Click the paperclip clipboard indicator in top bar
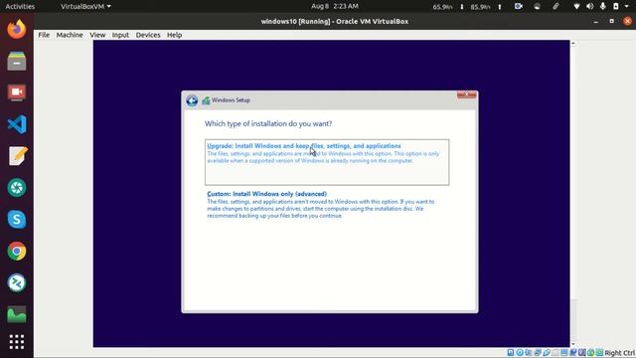 556,6
